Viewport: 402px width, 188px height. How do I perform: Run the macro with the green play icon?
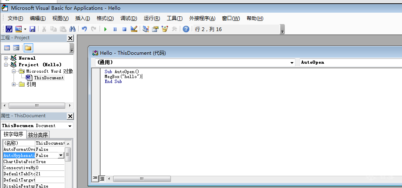(x=105, y=29)
